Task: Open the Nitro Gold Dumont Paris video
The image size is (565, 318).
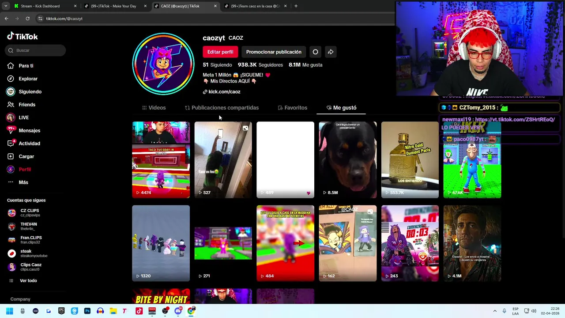Action: tap(410, 160)
